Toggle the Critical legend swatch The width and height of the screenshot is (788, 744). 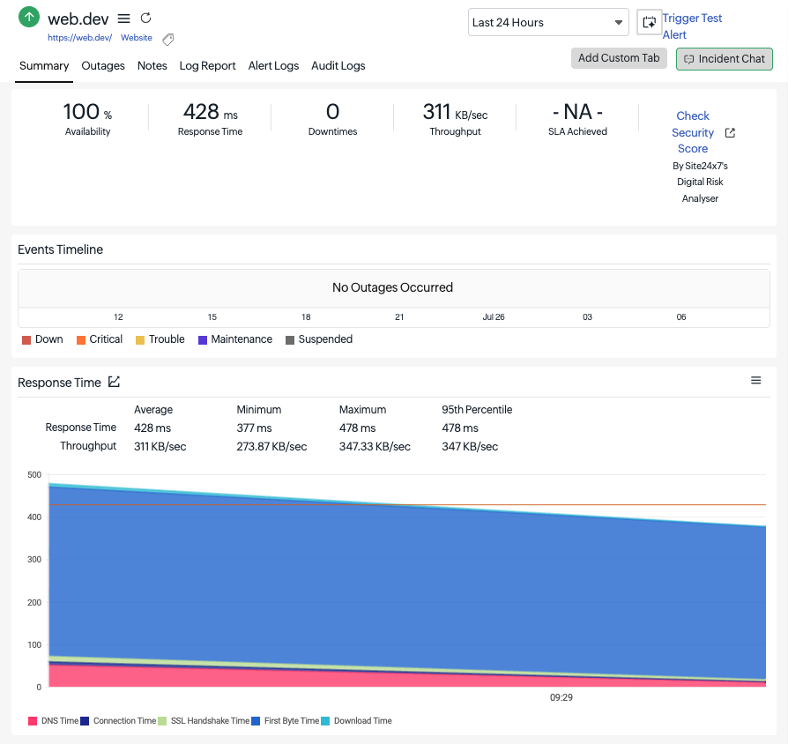[81, 340]
